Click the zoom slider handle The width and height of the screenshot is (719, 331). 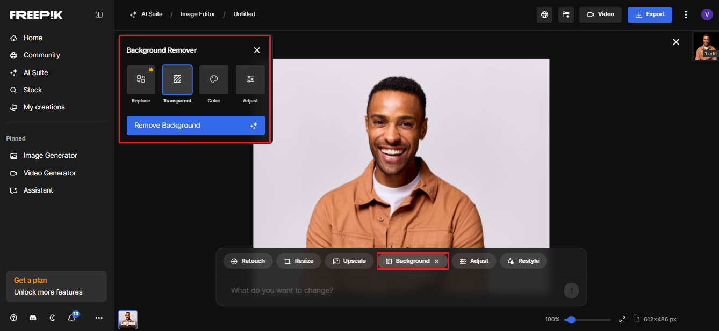(571, 319)
